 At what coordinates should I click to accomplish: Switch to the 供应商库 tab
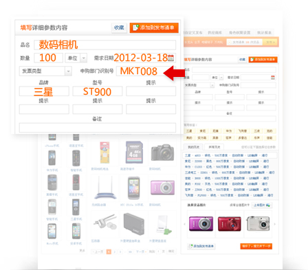214,33
